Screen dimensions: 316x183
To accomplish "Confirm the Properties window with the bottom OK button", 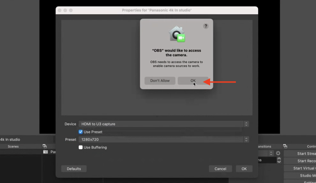I will (x=244, y=169).
